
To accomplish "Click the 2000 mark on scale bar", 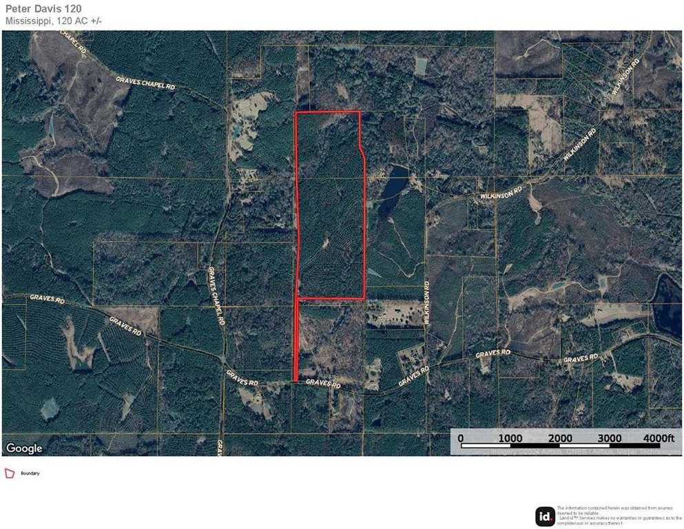I will tap(560, 438).
